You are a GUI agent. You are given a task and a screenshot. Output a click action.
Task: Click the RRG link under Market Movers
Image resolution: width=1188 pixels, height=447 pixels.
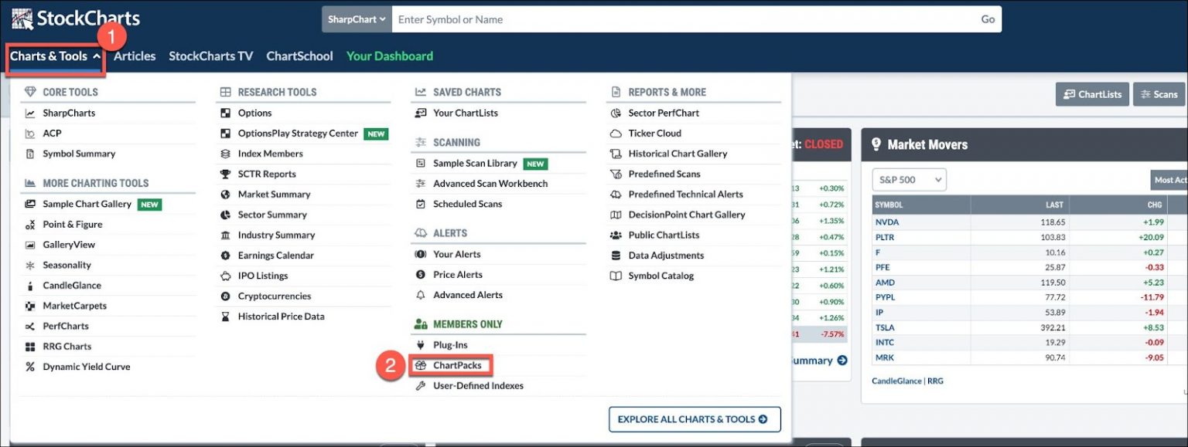click(x=936, y=381)
